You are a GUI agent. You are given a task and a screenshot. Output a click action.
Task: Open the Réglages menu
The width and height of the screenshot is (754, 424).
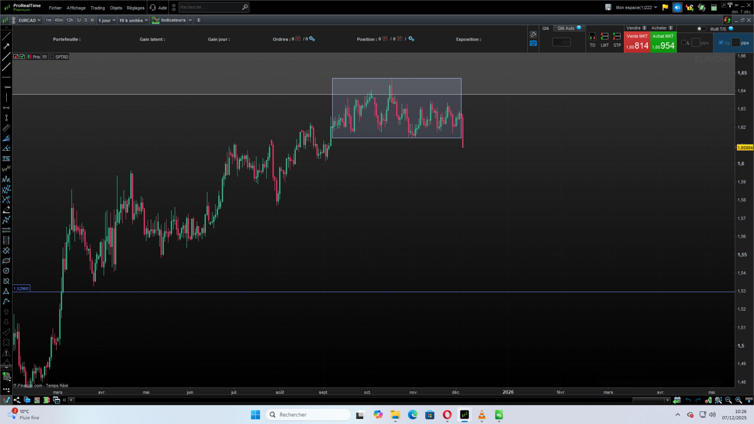(135, 8)
